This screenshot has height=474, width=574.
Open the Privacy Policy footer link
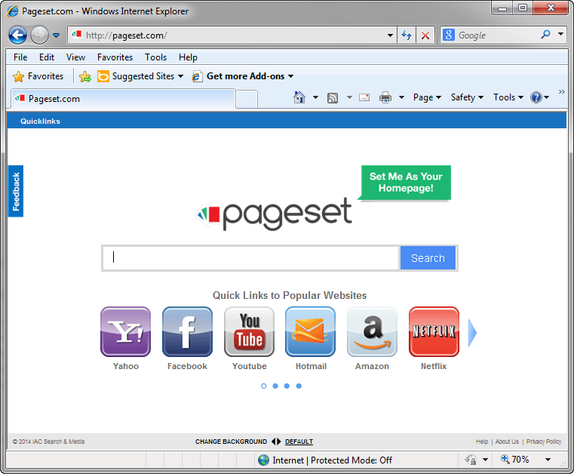(x=544, y=442)
